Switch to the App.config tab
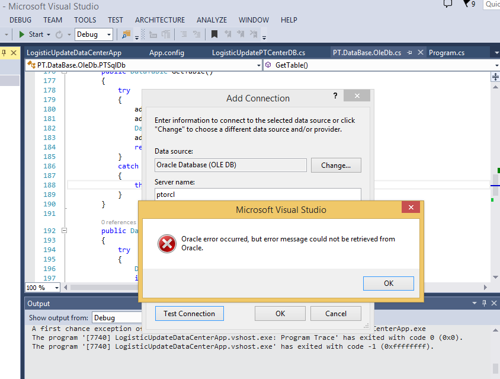500x379 pixels. [x=167, y=53]
